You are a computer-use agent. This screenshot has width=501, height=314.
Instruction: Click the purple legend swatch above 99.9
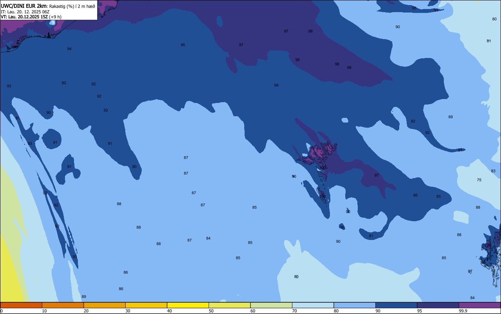coord(479,305)
